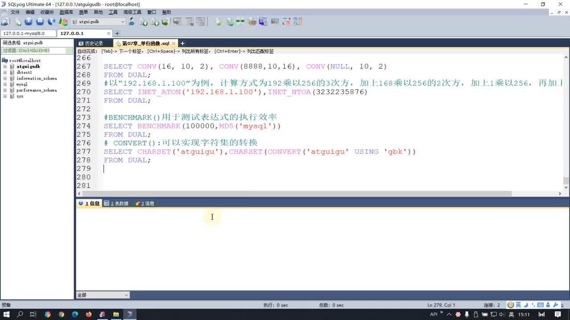
Task: Open the Windows Start menu
Action: (x=7, y=314)
